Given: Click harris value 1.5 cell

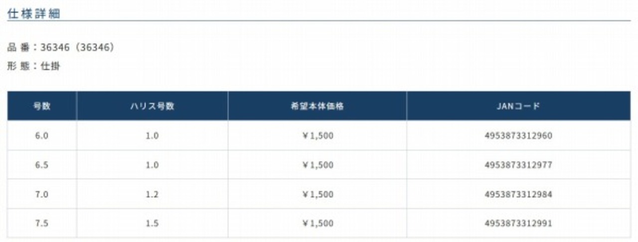Looking at the screenshot, I should click(x=152, y=223).
